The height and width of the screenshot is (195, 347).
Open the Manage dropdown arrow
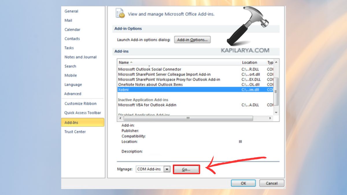click(166, 169)
